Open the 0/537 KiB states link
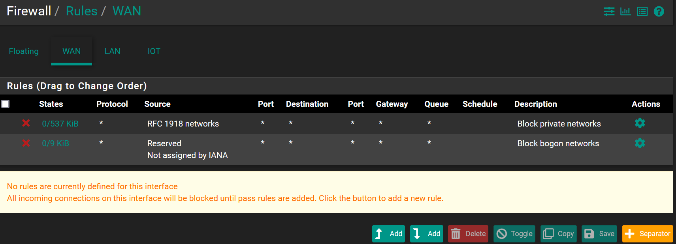The height and width of the screenshot is (244, 676). click(60, 124)
